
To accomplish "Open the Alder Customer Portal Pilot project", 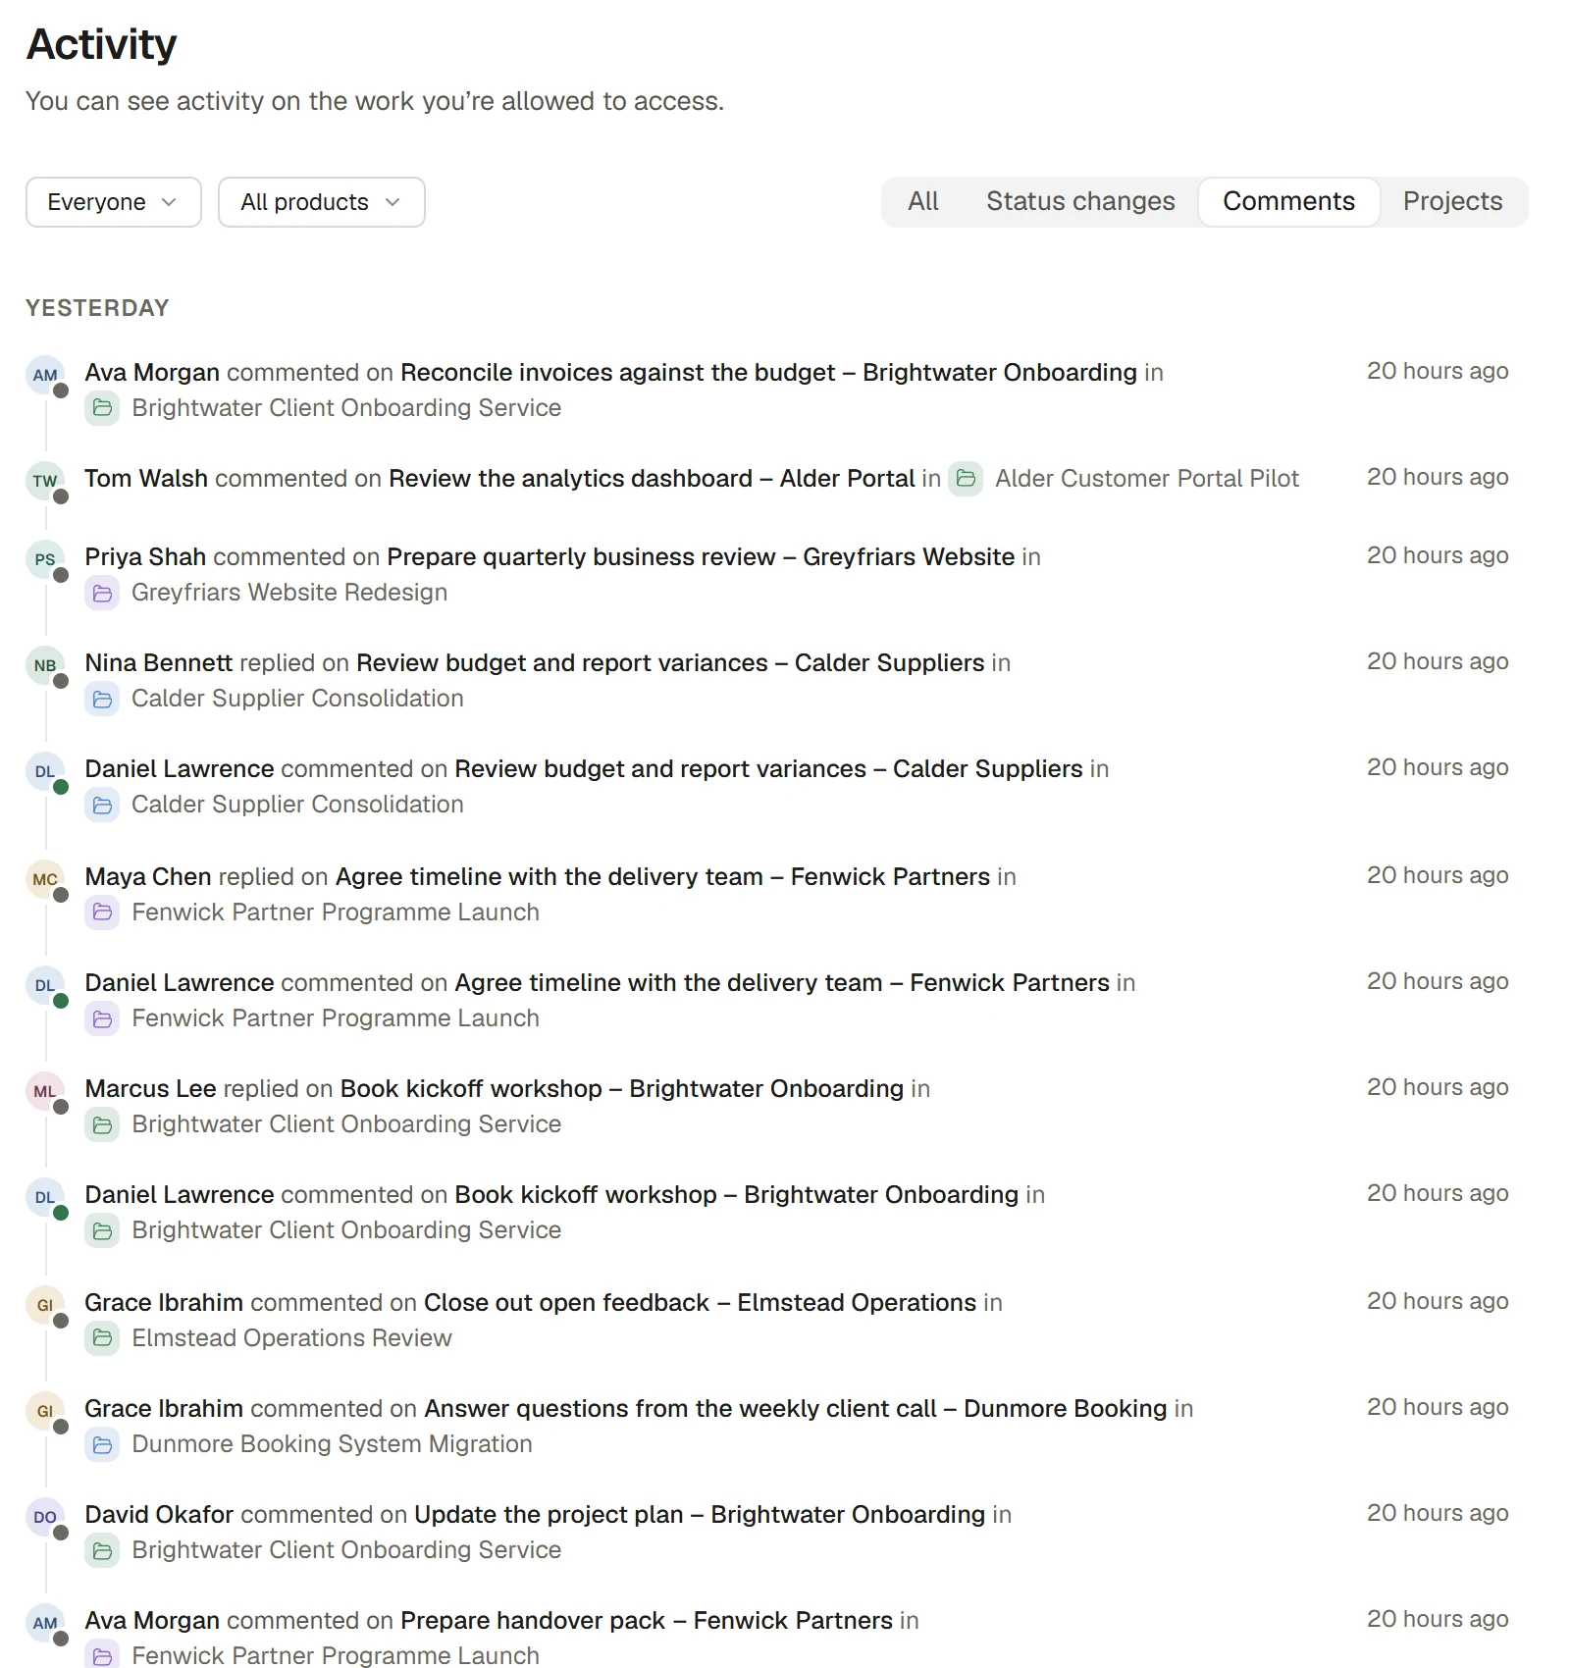I will point(1147,479).
